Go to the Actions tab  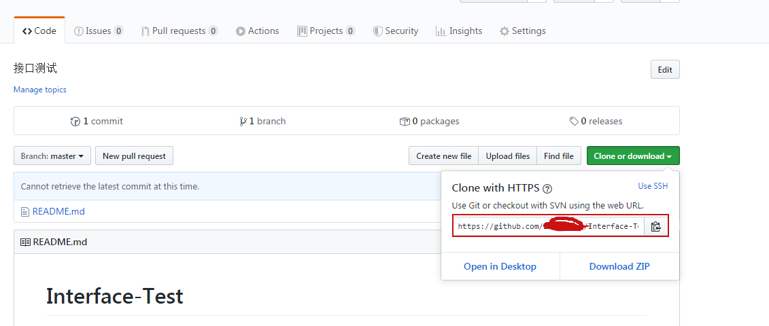[x=258, y=31]
